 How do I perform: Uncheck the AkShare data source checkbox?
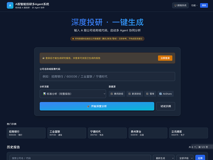(x=160, y=94)
